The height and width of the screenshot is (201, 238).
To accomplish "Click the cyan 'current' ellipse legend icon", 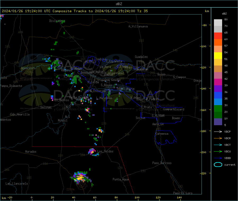I will (x=218, y=165).
